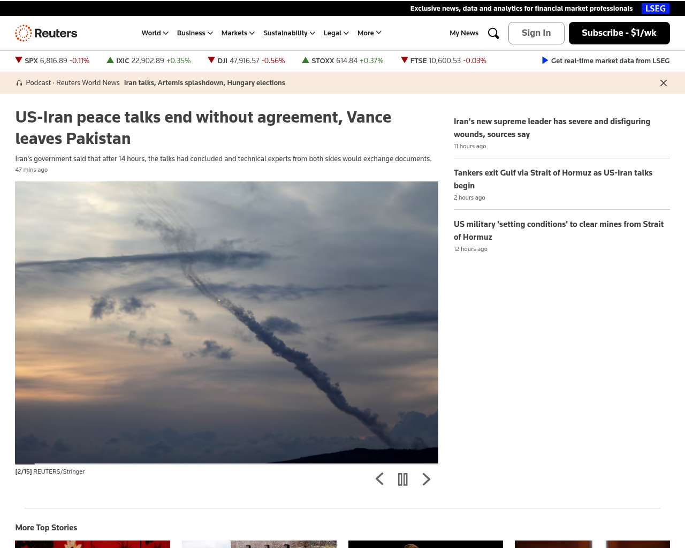Open SPX 6,816.89 index quote
685x548 pixels.
pos(52,60)
